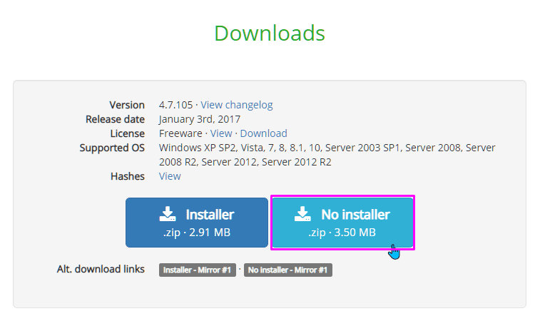Use No installer - Mirror #1 link
Viewport: 535px width, 331px height.
(288, 270)
